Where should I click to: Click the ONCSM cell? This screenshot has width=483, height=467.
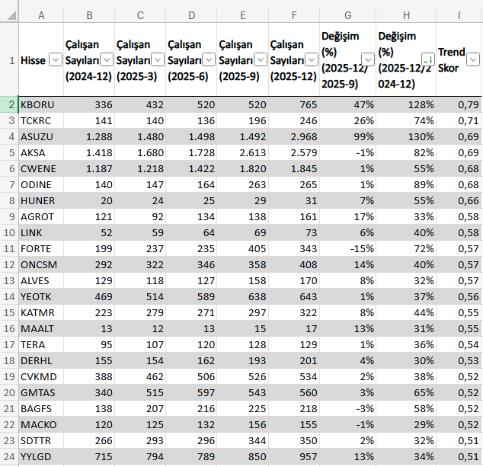click(x=41, y=264)
